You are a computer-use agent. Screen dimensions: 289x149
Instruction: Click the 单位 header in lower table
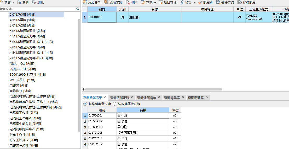coord(175,110)
